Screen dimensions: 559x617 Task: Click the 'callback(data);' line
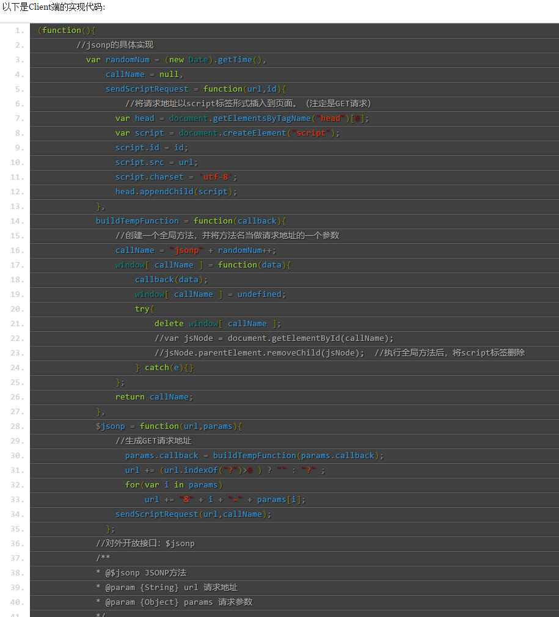click(170, 280)
